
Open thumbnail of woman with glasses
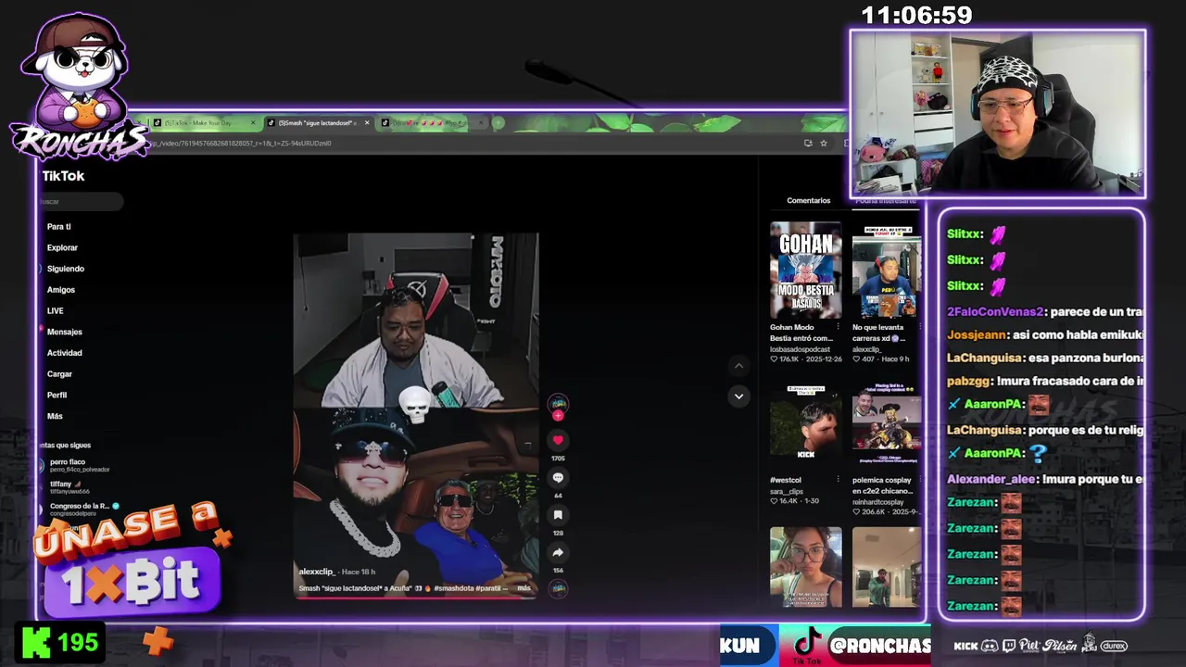[x=805, y=567]
